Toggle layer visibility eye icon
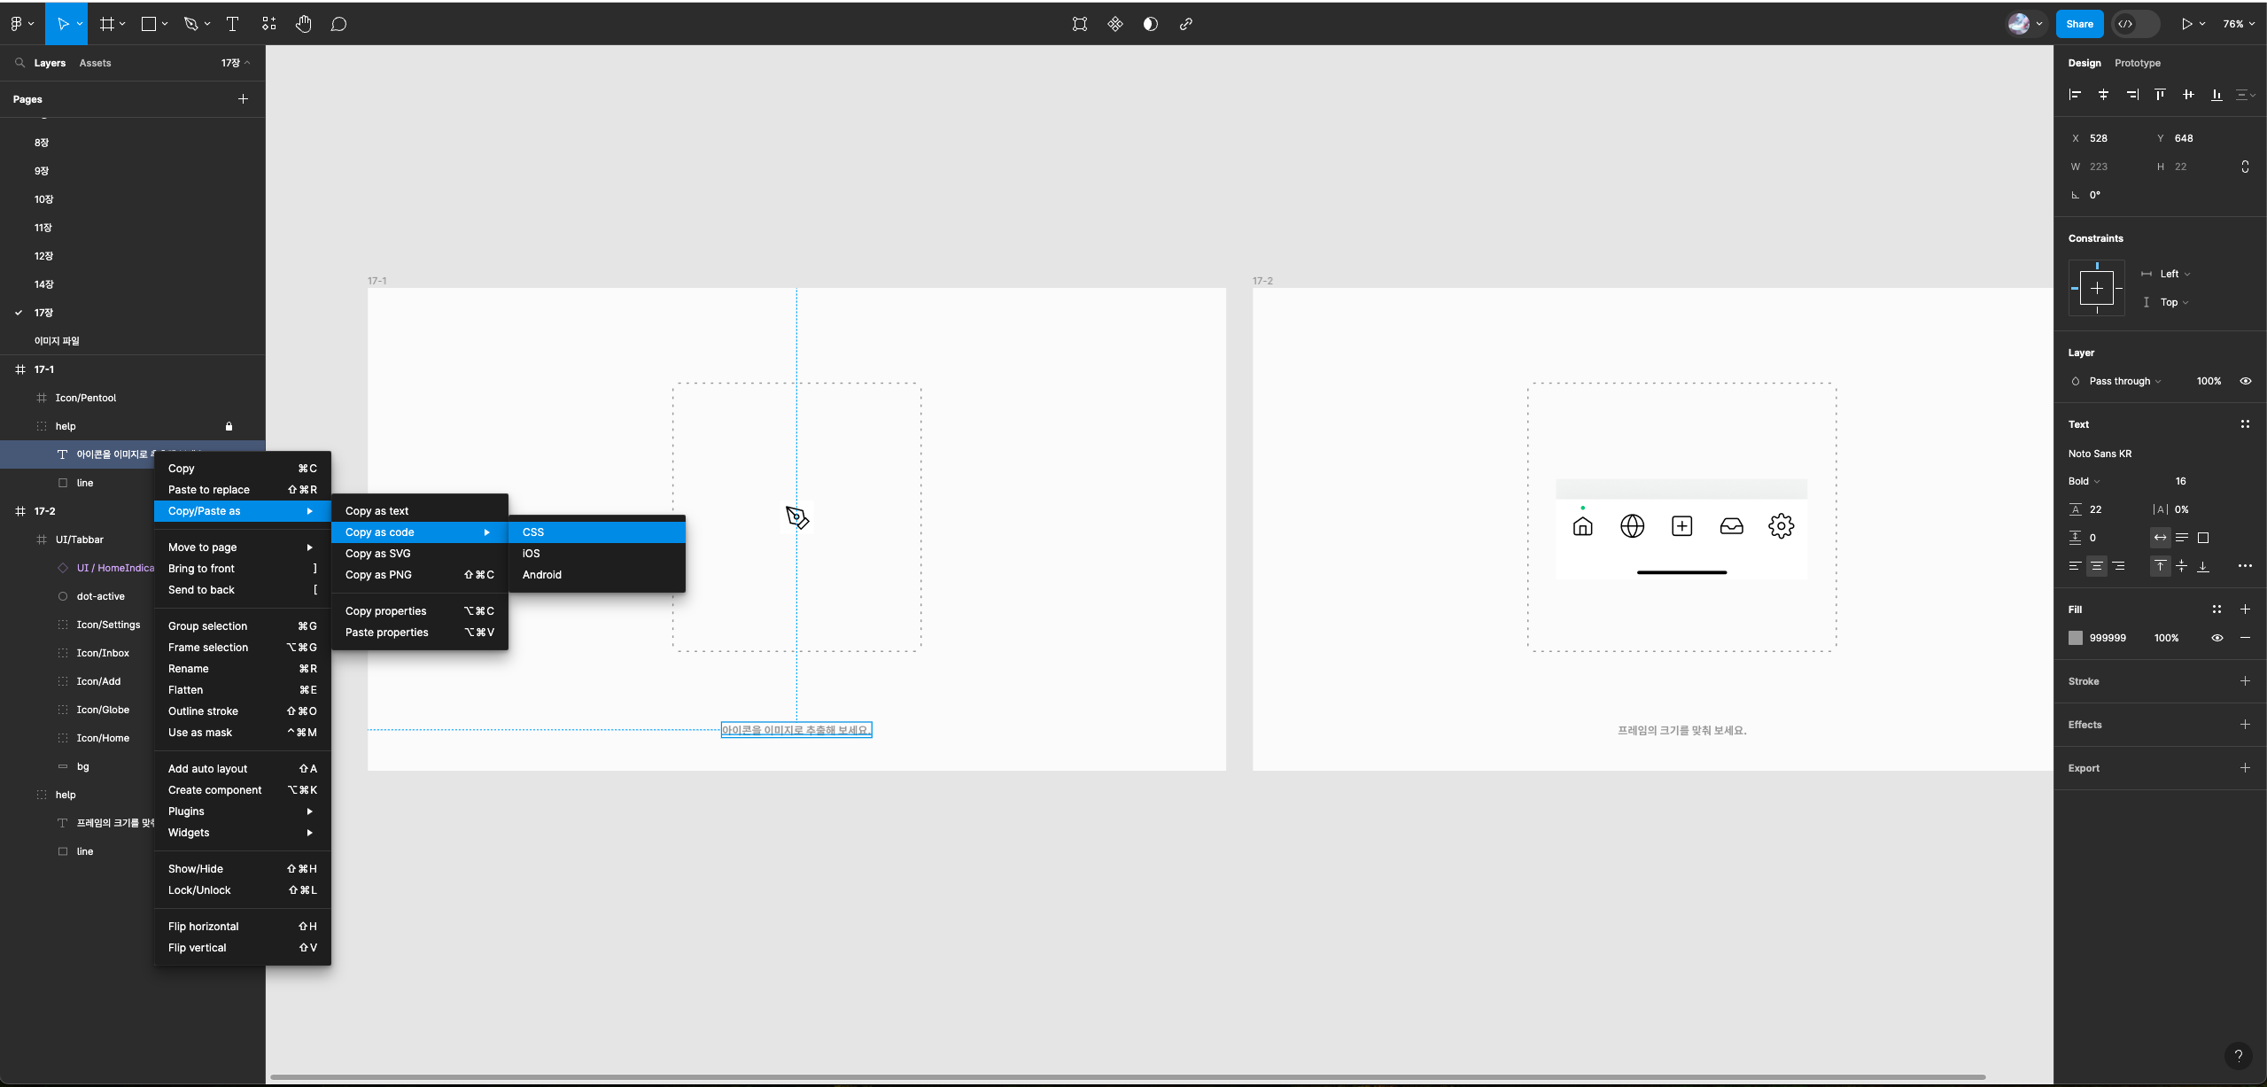This screenshot has height=1087, width=2267. coord(2246,381)
